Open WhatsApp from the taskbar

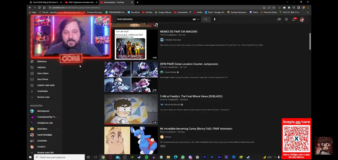183,157
